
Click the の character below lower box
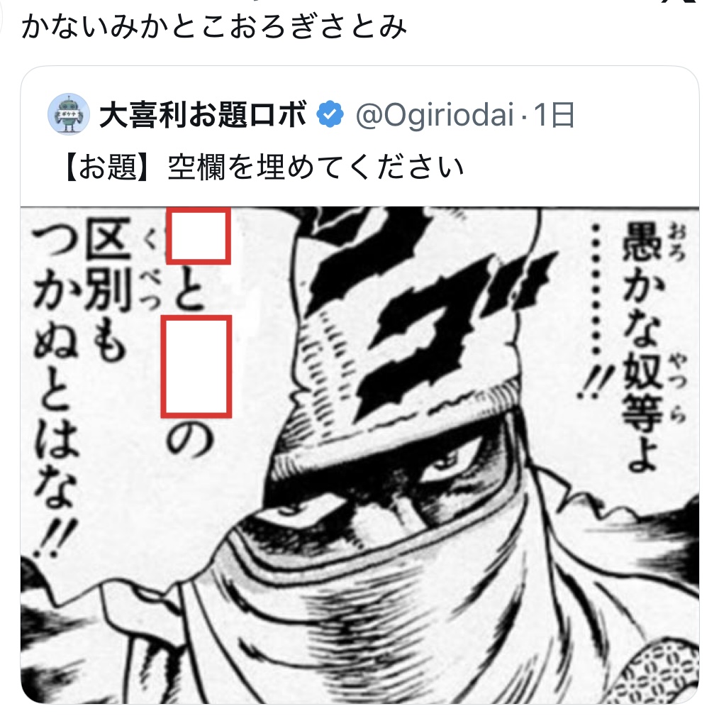[x=189, y=439]
